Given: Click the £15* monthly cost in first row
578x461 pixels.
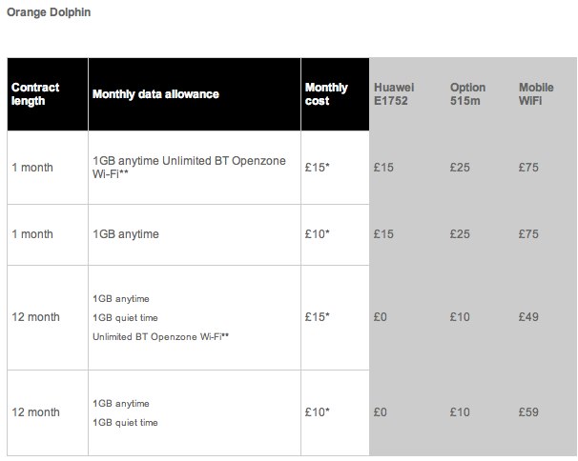Looking at the screenshot, I should click(x=318, y=168).
